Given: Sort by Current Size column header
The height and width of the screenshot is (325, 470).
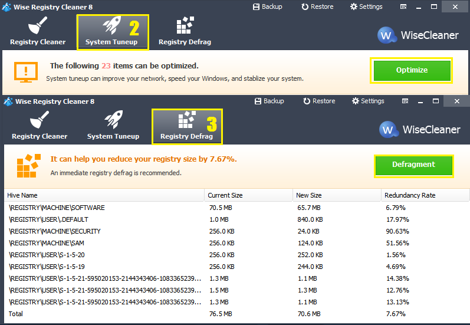Looking at the screenshot, I should tap(248, 195).
